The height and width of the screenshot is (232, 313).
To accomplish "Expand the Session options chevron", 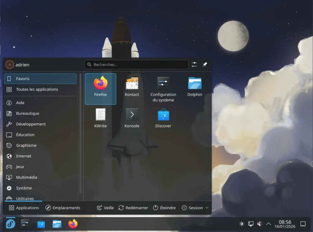I will click(208, 208).
